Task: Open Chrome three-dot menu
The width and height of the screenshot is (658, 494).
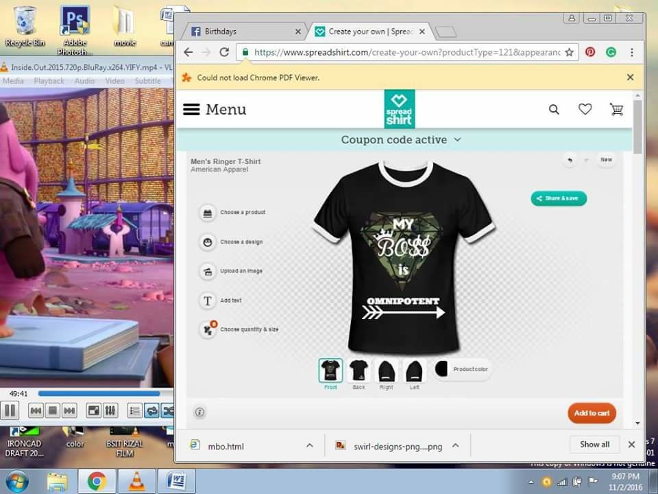Action: coord(632,52)
